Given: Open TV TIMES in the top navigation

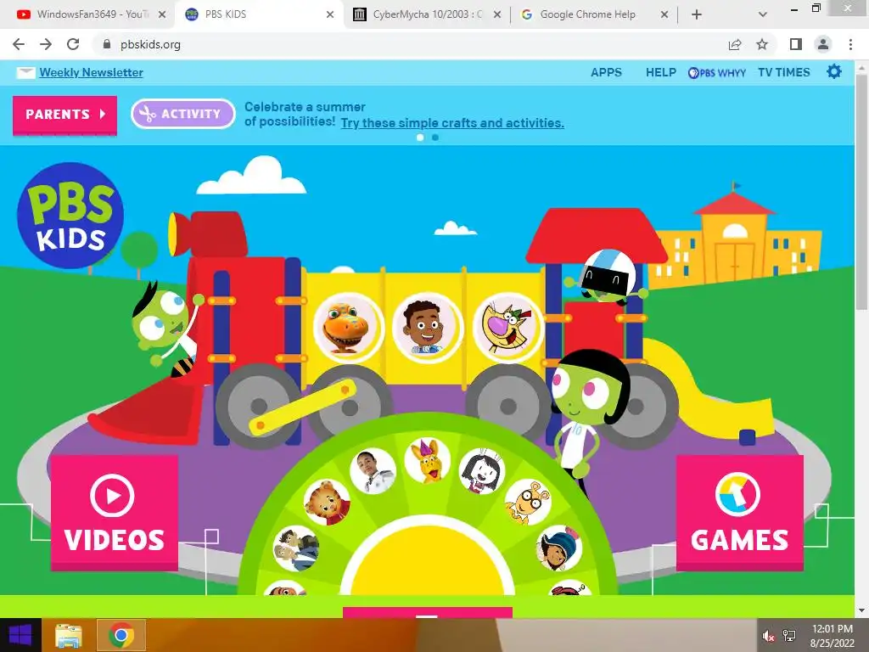Looking at the screenshot, I should (x=783, y=73).
